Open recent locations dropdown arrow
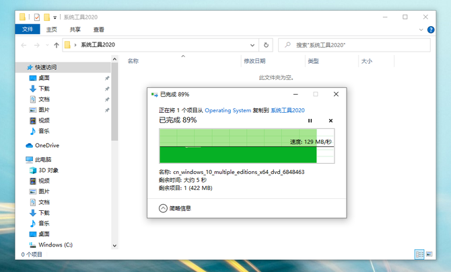The image size is (451, 272). pos(47,45)
